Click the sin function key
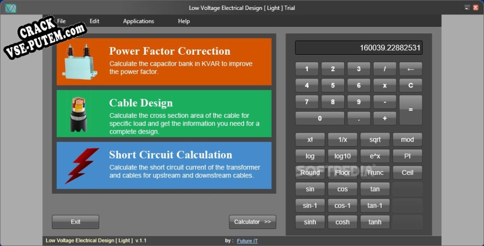 pyautogui.click(x=310, y=189)
